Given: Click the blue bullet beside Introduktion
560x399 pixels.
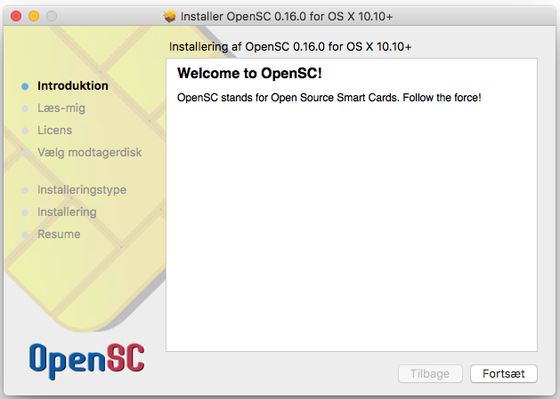Looking at the screenshot, I should 25,86.
